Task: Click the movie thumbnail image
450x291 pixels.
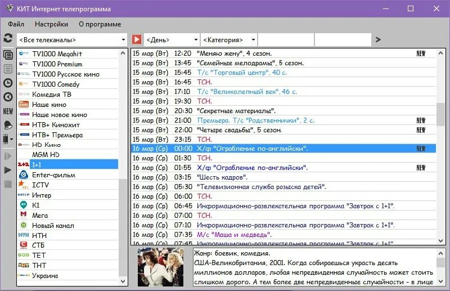Action: pyautogui.click(x=160, y=267)
